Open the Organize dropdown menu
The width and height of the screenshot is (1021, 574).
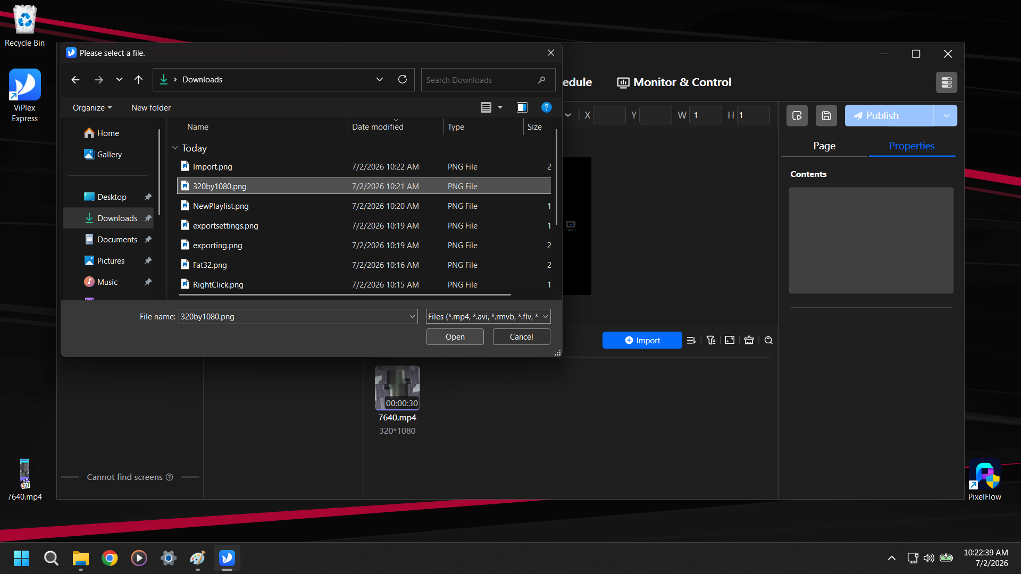(92, 108)
